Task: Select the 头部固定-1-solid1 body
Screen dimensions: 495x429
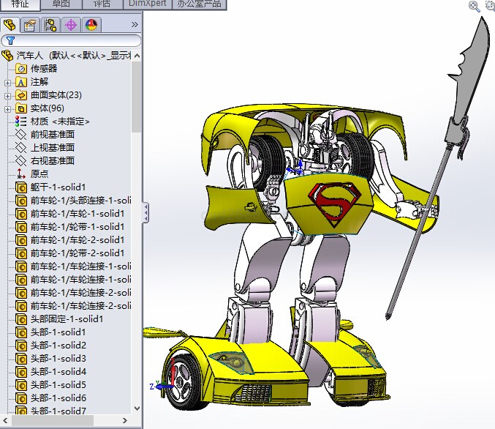Action: pos(67,318)
